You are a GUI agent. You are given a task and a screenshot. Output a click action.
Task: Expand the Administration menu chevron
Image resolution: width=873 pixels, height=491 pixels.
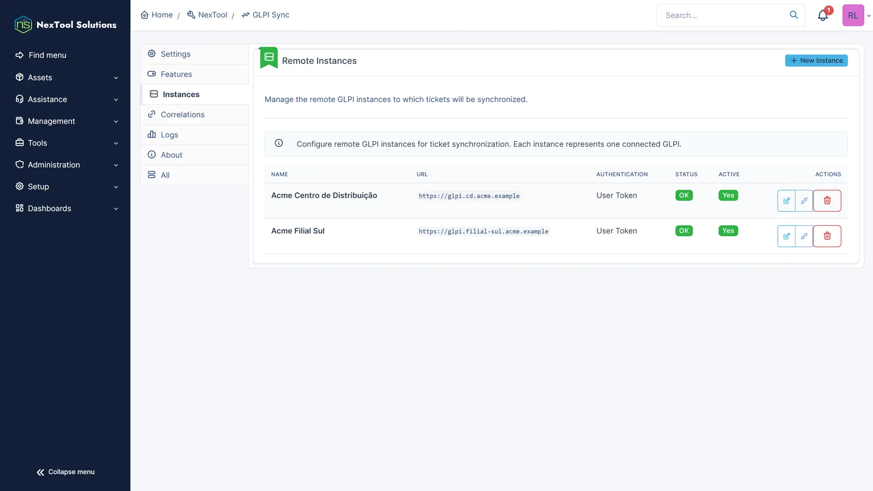point(116,165)
